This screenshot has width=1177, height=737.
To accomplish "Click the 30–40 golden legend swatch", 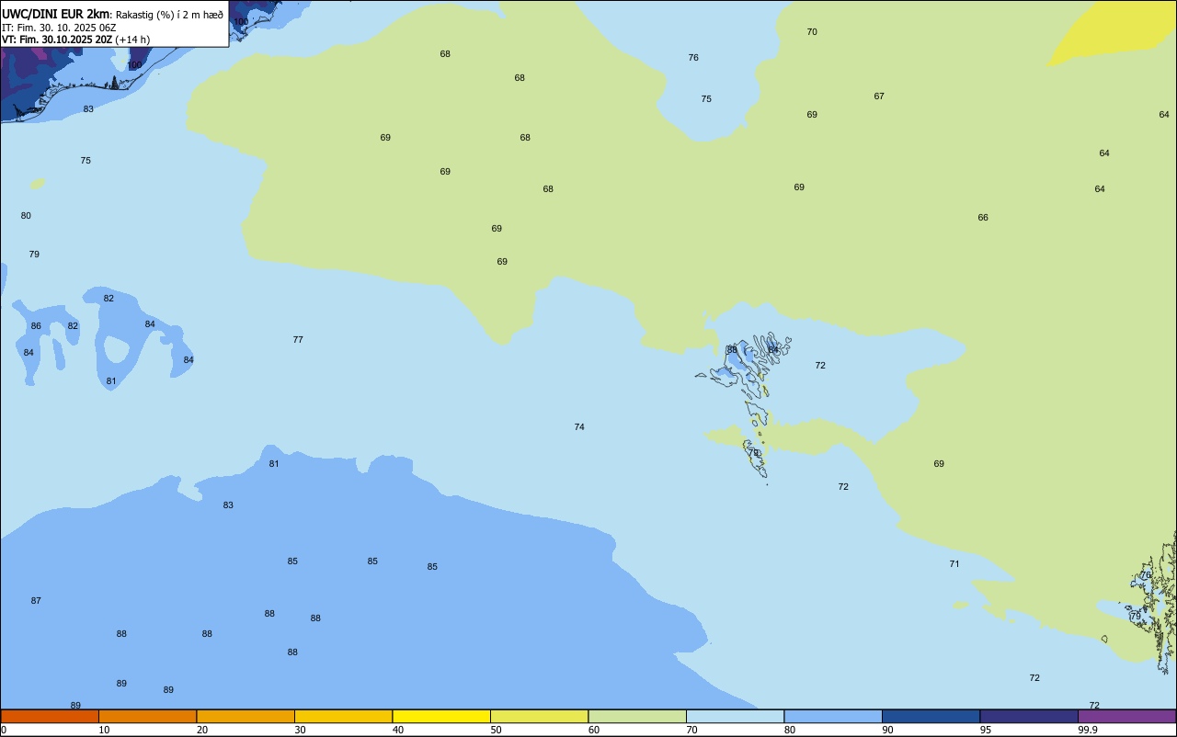I will (x=343, y=716).
